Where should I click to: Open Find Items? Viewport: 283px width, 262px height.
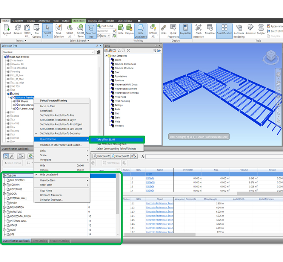pos(105,26)
